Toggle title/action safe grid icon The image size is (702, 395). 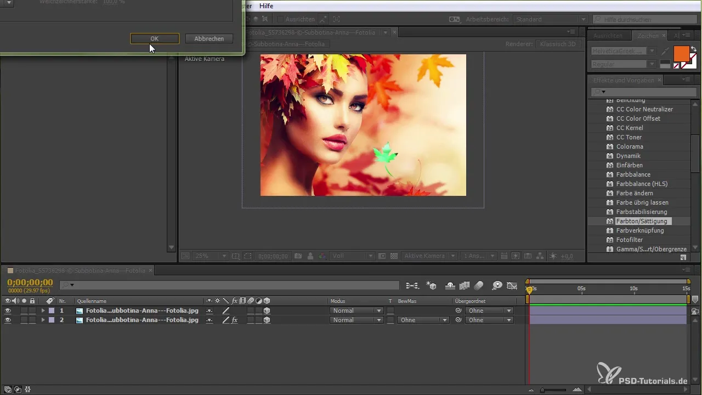click(236, 256)
